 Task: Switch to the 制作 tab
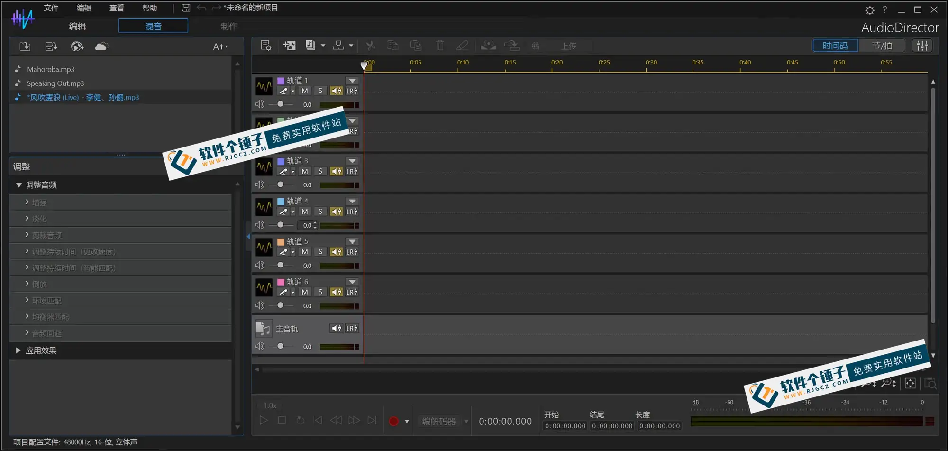coord(228,26)
